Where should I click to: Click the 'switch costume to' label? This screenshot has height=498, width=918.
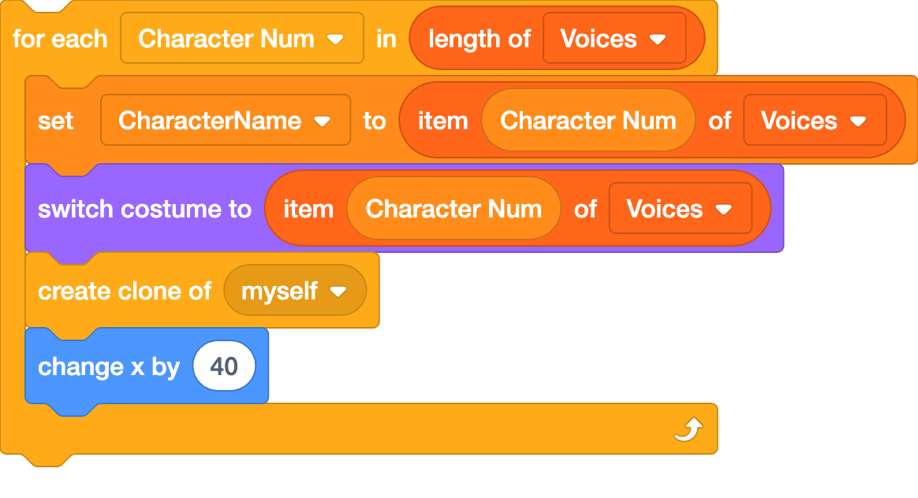(144, 209)
